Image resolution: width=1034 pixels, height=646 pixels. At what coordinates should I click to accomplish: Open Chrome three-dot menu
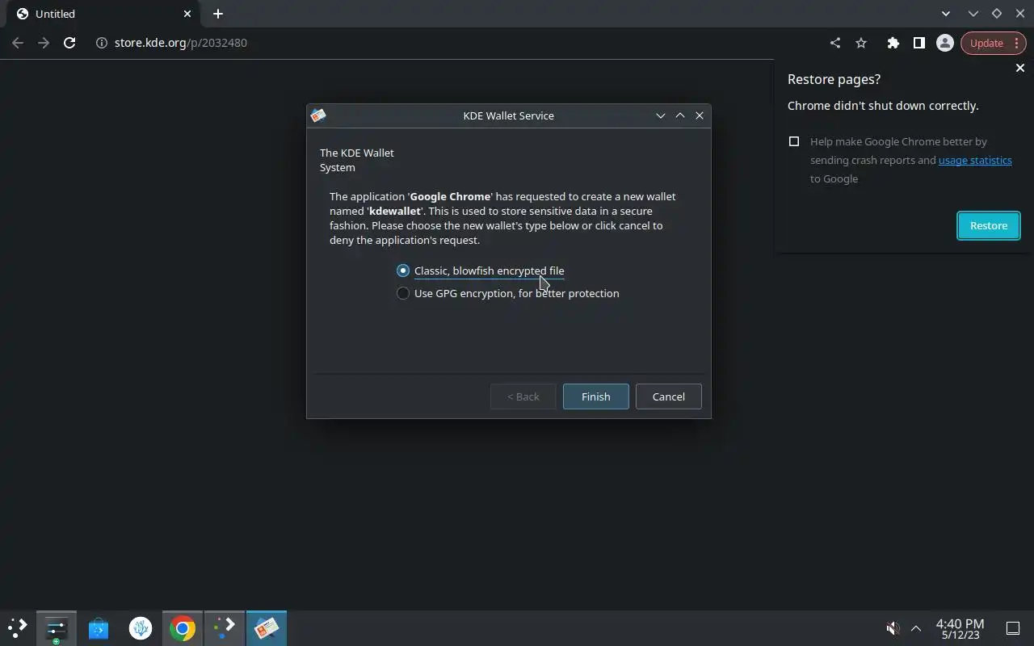coord(1017,43)
